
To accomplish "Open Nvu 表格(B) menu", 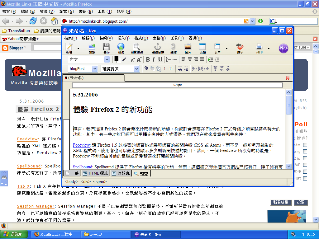I will click(x=159, y=38).
